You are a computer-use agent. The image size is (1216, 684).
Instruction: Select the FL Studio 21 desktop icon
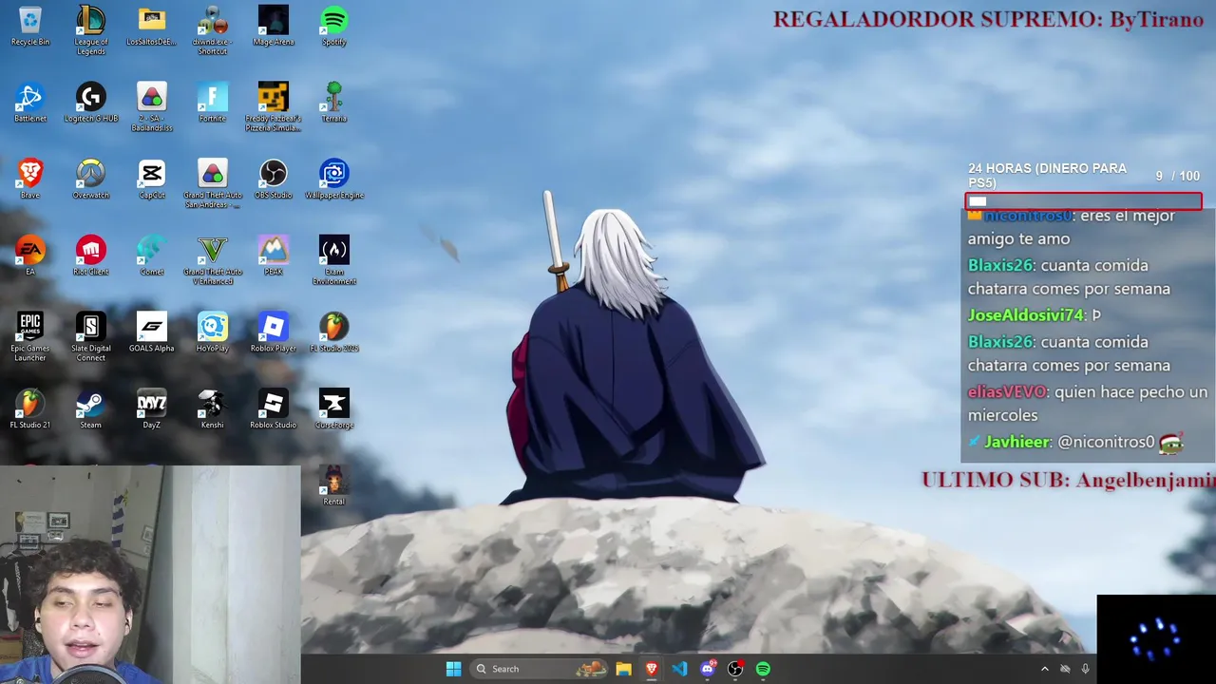(30, 409)
